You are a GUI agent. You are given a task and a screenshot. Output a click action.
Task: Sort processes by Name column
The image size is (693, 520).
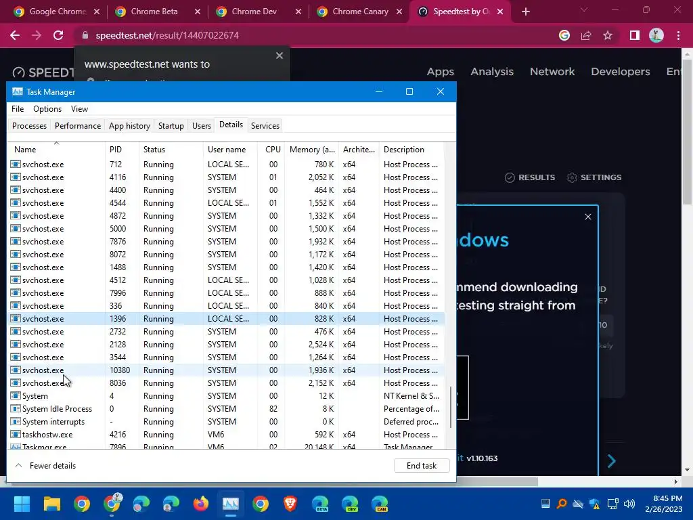click(56, 150)
